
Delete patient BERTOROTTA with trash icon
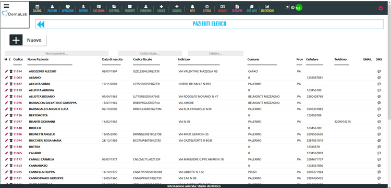[11, 115]
